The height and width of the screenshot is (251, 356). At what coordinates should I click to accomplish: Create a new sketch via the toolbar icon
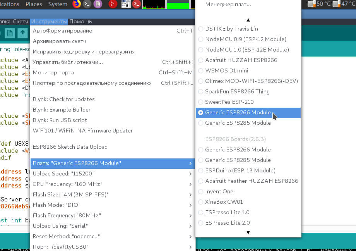click(10, 33)
